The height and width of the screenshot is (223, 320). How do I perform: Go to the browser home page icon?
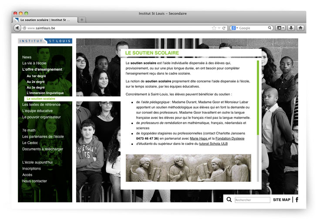[x=300, y=28]
